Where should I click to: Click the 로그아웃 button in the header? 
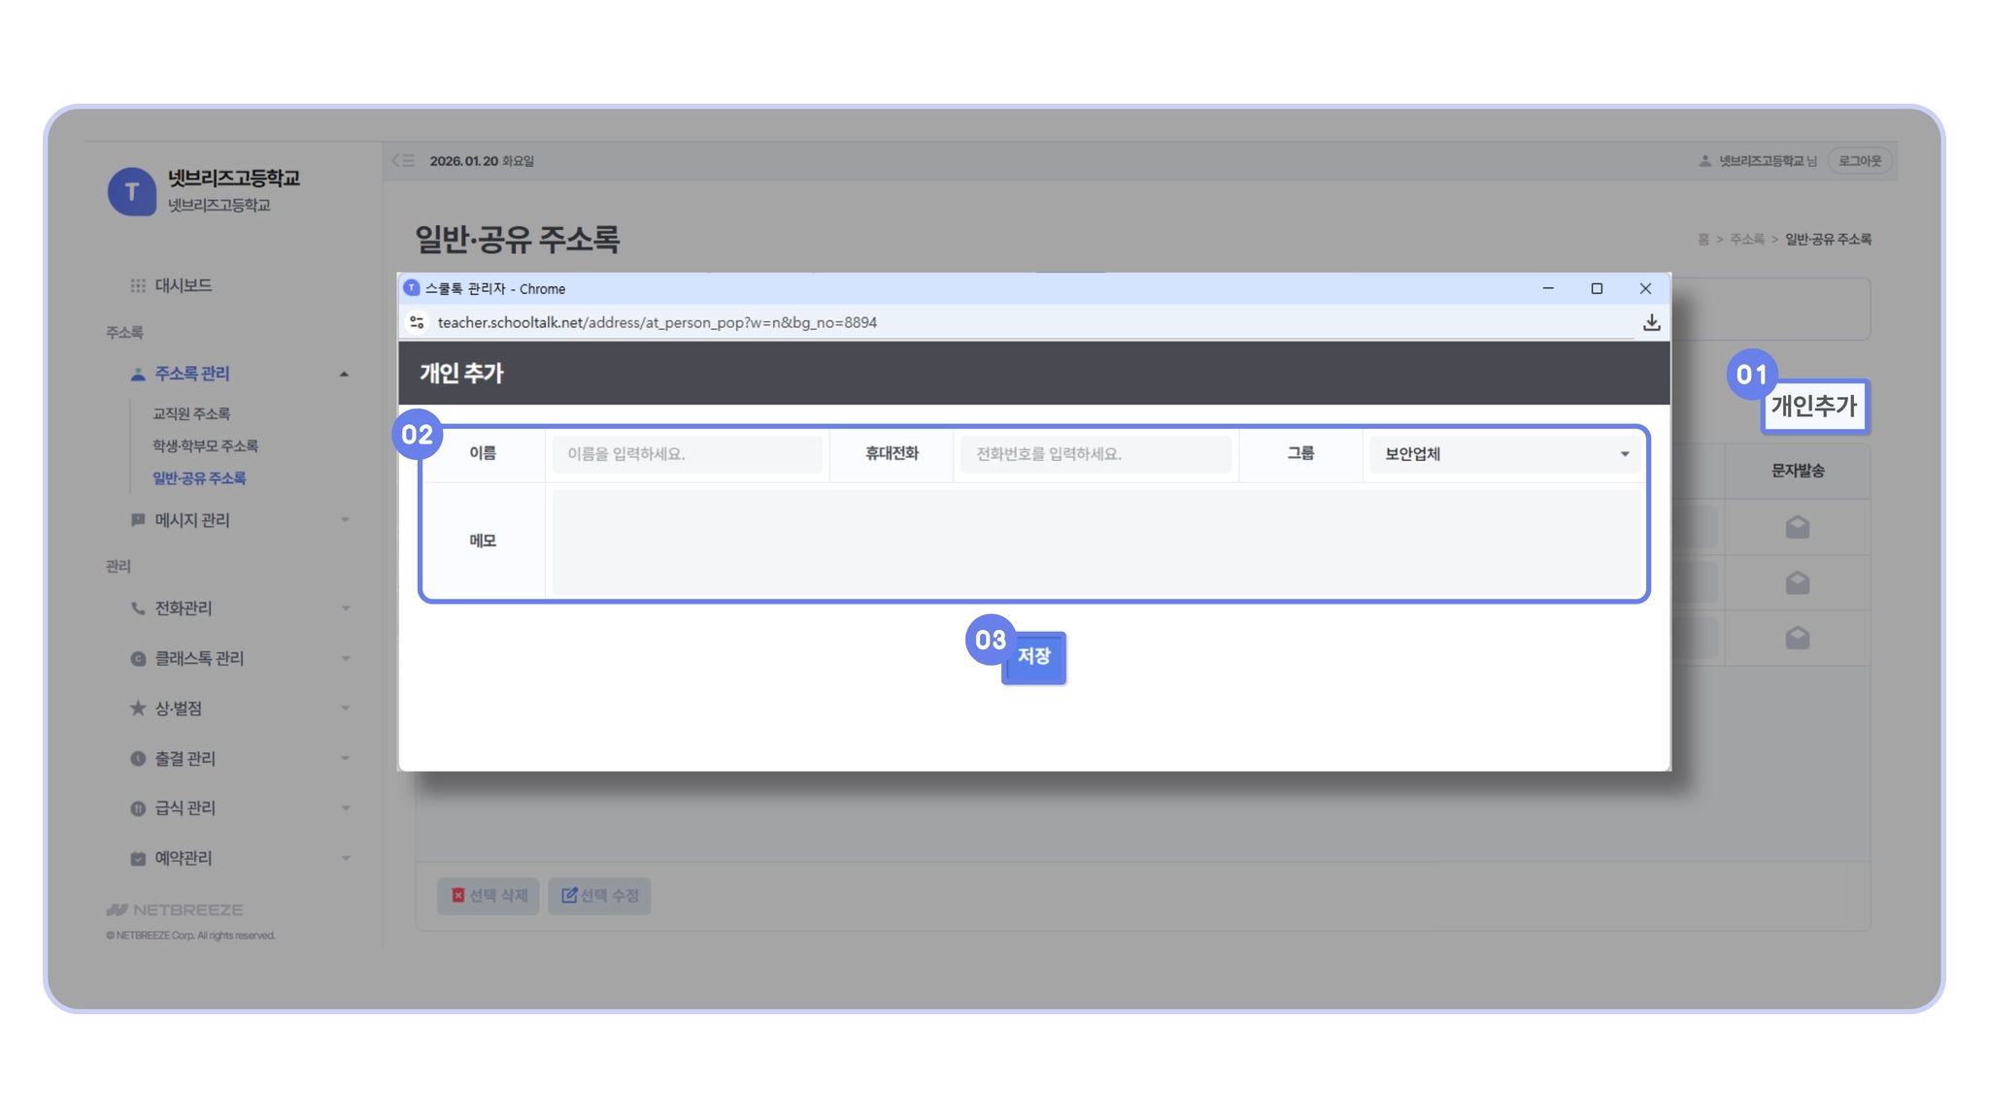(1859, 161)
